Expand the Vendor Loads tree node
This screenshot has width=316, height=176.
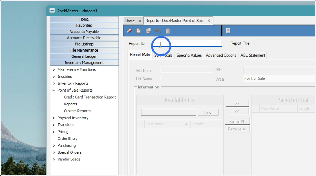point(54,159)
